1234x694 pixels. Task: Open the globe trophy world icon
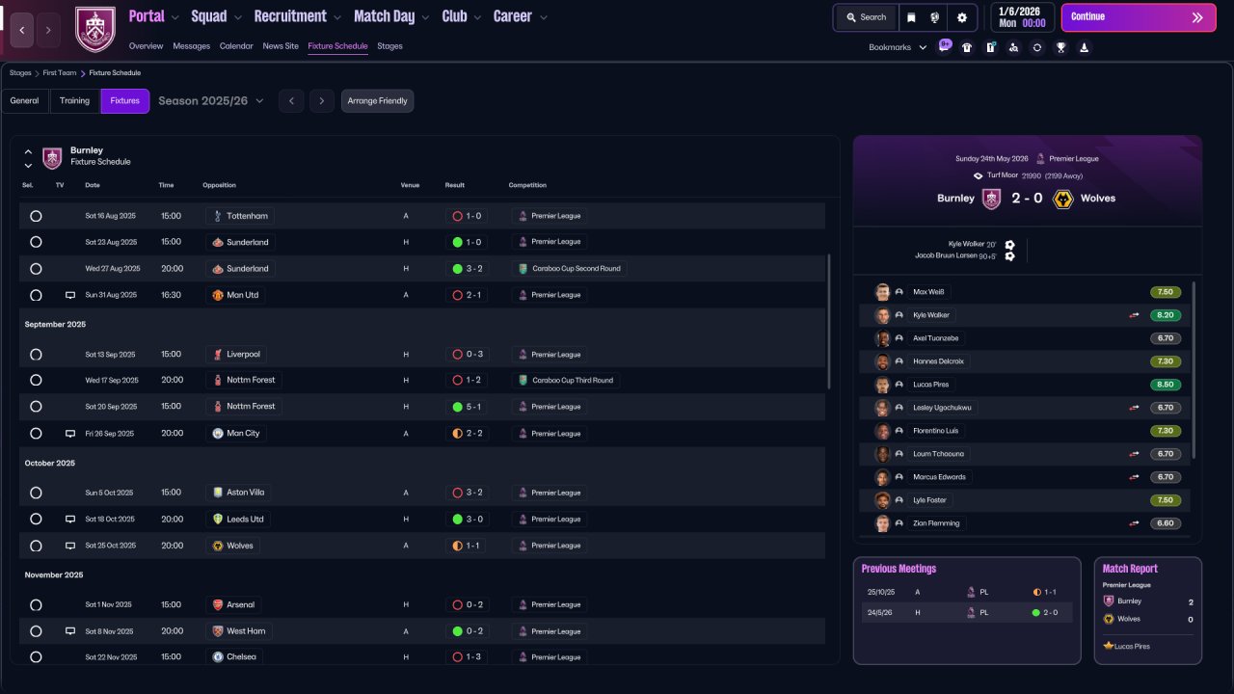935,17
